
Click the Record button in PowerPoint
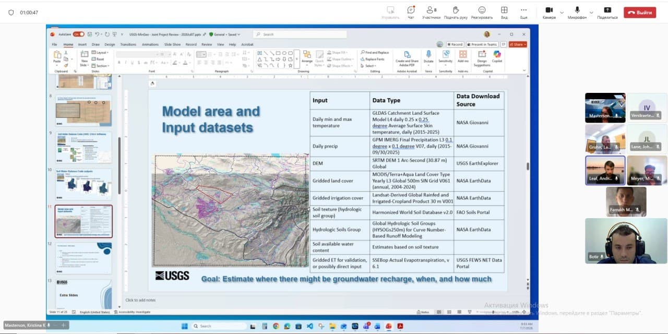455,44
